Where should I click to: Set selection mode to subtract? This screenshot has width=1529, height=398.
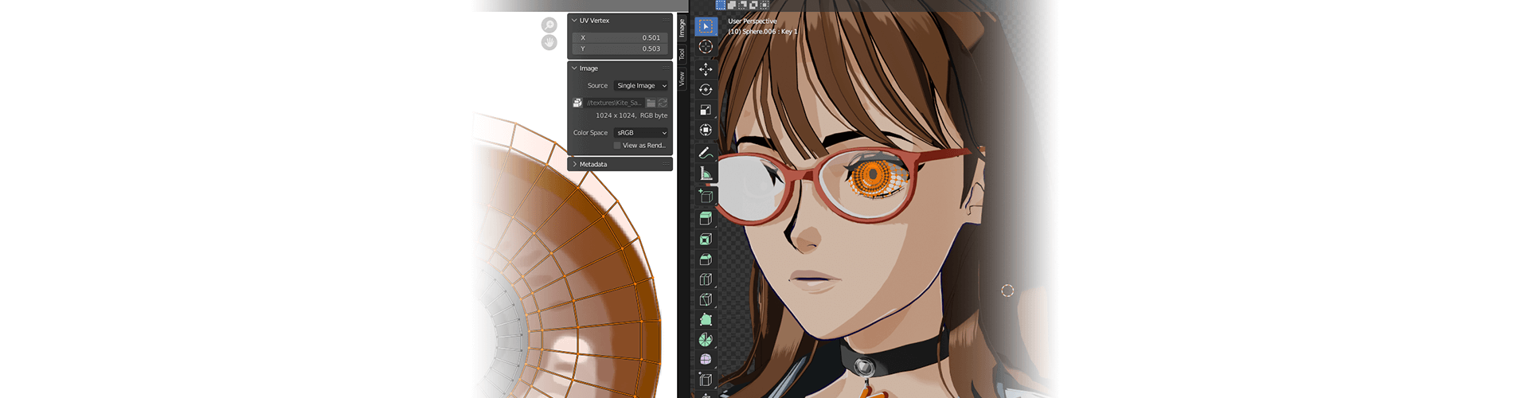pyautogui.click(x=743, y=5)
